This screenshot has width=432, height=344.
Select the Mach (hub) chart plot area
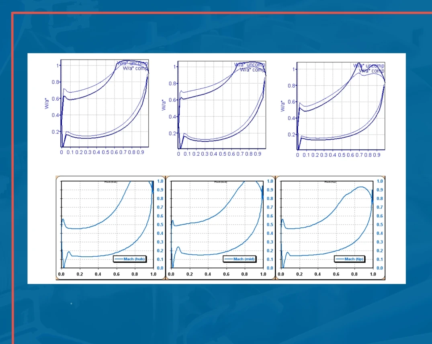coord(107,225)
